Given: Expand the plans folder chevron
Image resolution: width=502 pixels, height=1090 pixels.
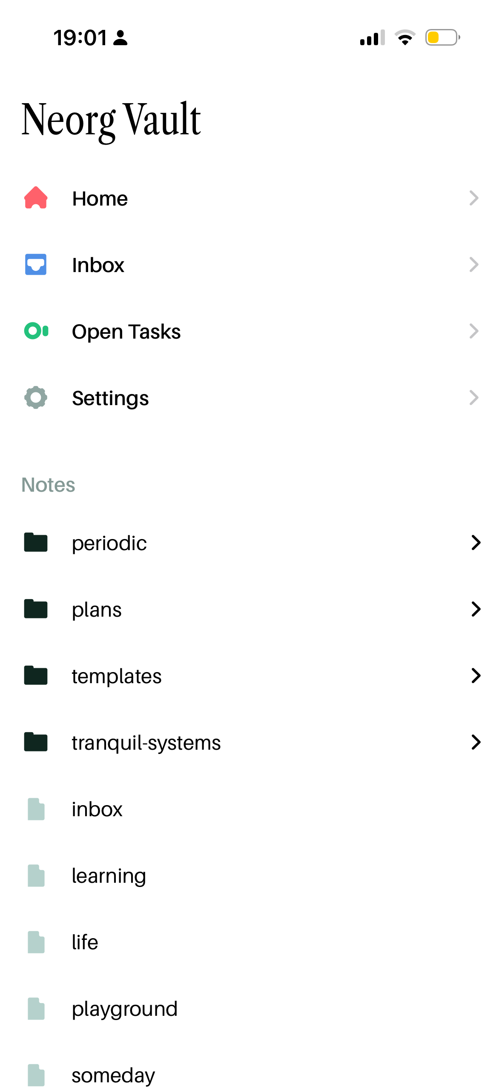Looking at the screenshot, I should (x=476, y=609).
